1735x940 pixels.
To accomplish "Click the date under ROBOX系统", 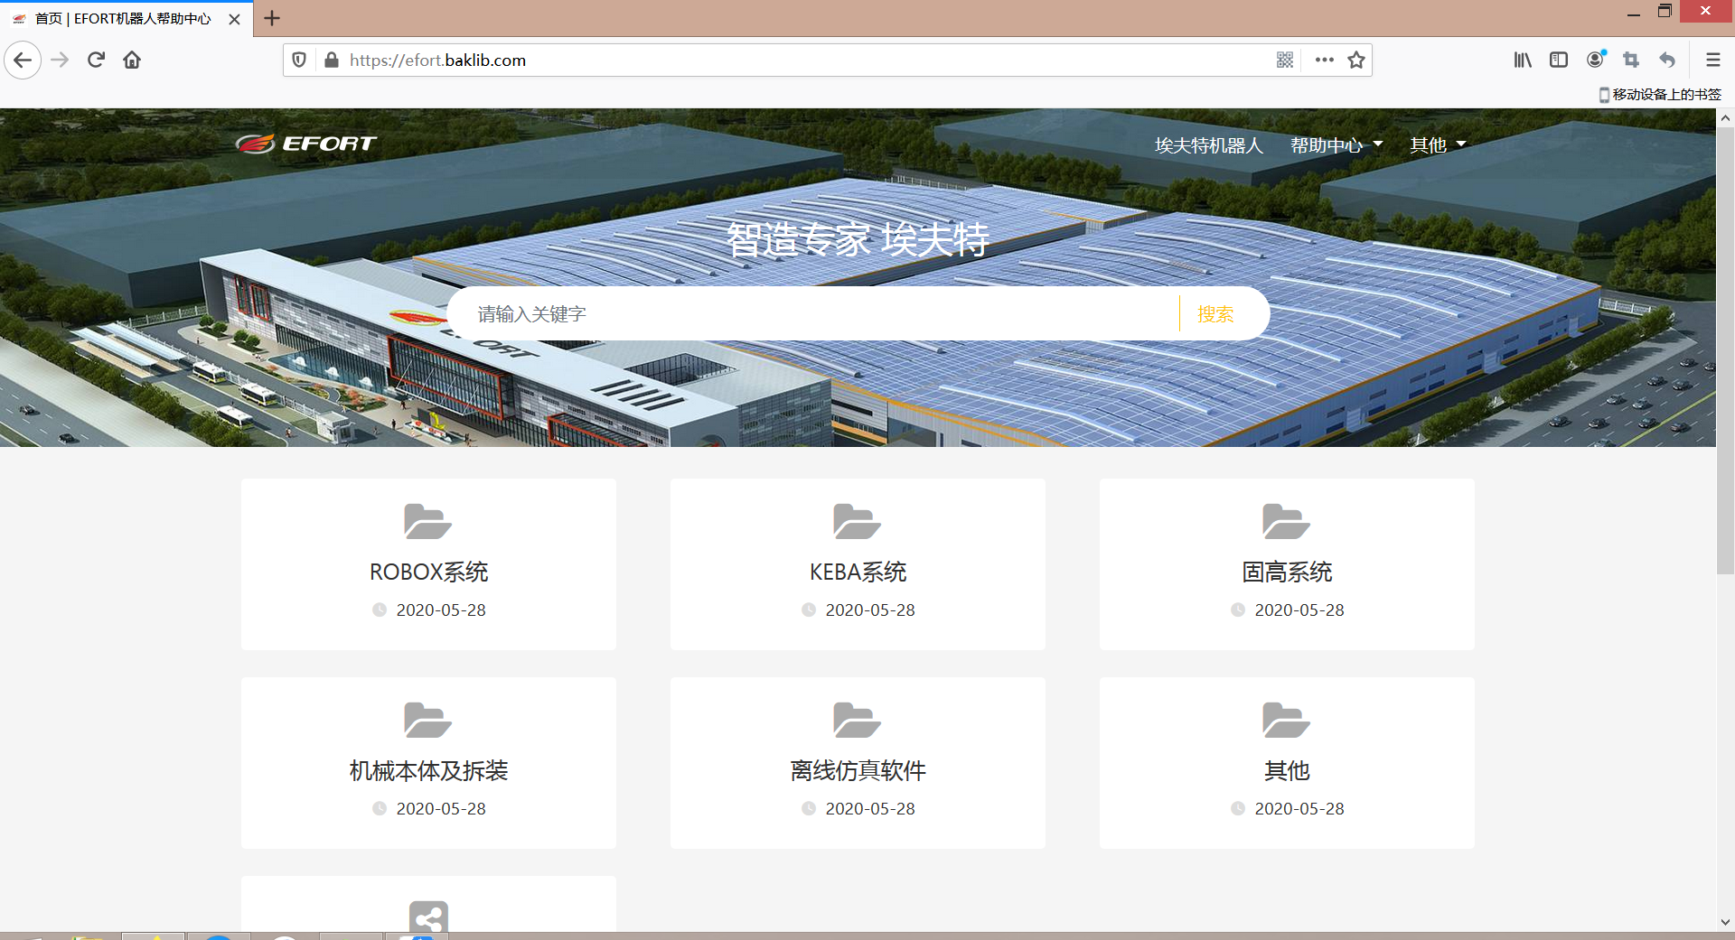I will (441, 610).
